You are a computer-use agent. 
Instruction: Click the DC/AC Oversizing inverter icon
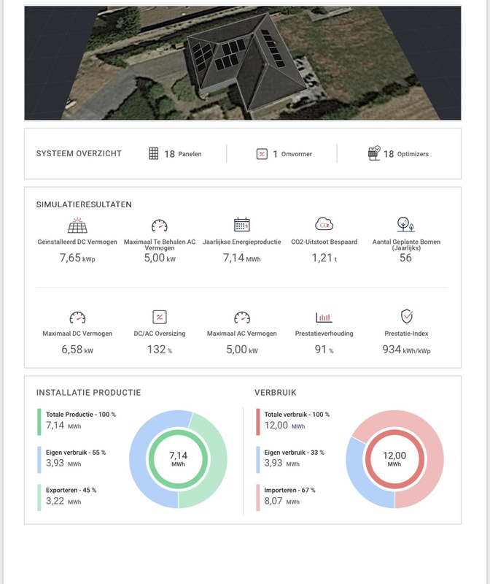click(x=160, y=317)
